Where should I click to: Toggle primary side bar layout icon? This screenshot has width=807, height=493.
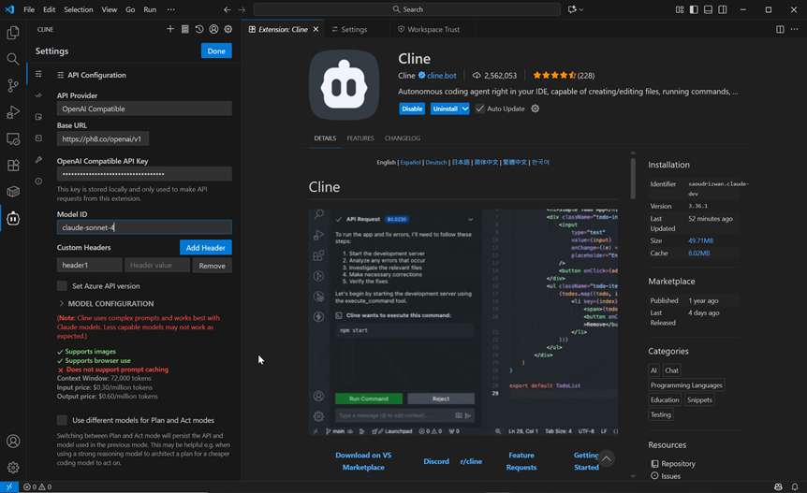tap(694, 9)
